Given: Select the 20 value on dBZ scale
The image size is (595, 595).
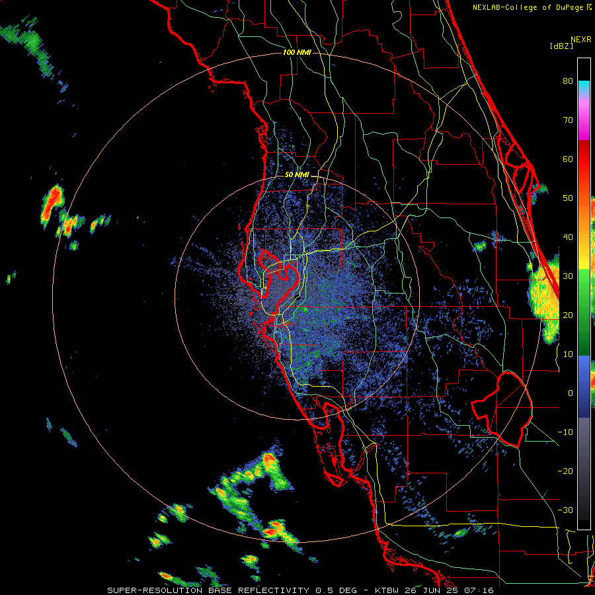Looking at the screenshot, I should pos(568,315).
